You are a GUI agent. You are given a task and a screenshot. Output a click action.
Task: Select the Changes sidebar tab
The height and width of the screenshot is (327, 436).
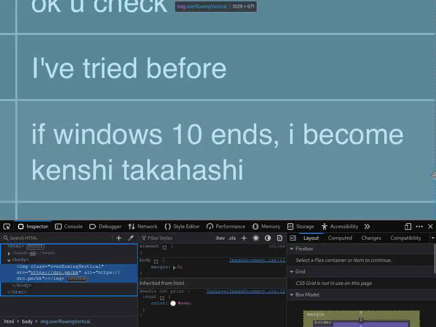coord(371,238)
